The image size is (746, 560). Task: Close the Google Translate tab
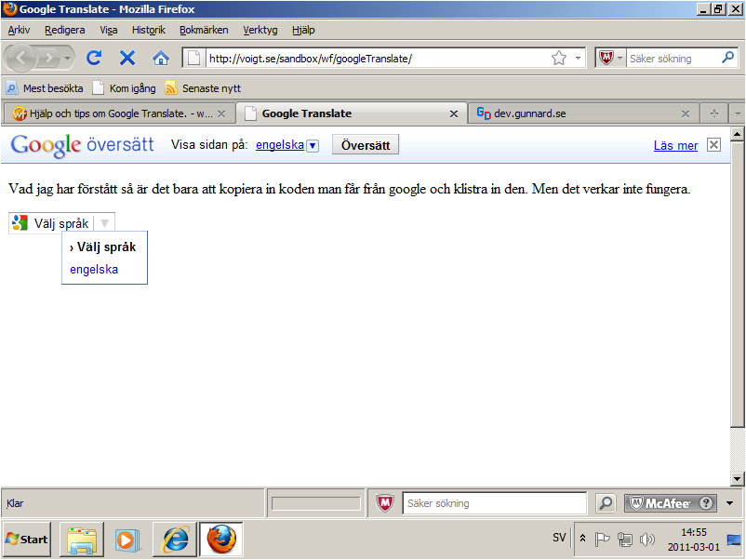click(454, 113)
